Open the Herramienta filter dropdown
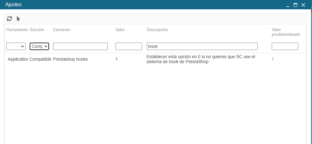 click(x=16, y=46)
